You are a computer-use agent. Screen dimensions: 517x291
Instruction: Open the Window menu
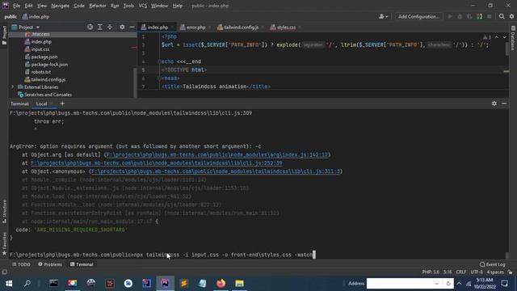160,6
